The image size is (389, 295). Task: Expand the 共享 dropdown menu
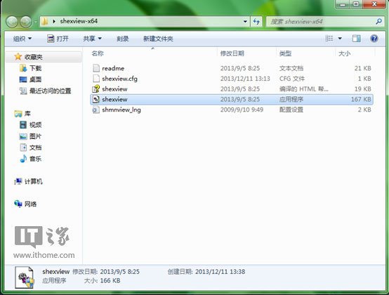[92, 39]
